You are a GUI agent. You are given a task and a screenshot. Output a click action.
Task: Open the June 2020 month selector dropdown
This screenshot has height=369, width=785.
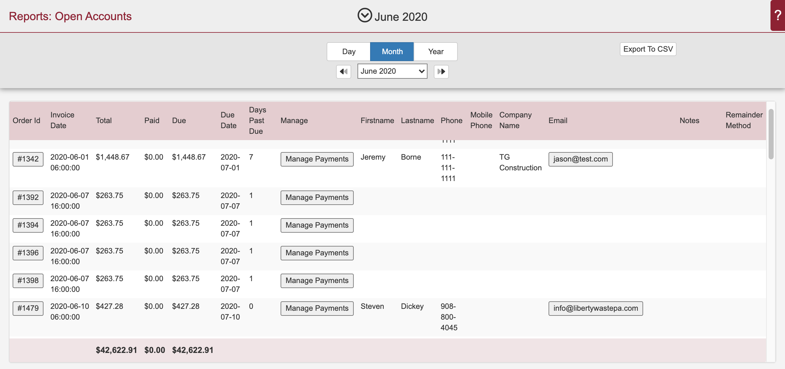pyautogui.click(x=392, y=71)
